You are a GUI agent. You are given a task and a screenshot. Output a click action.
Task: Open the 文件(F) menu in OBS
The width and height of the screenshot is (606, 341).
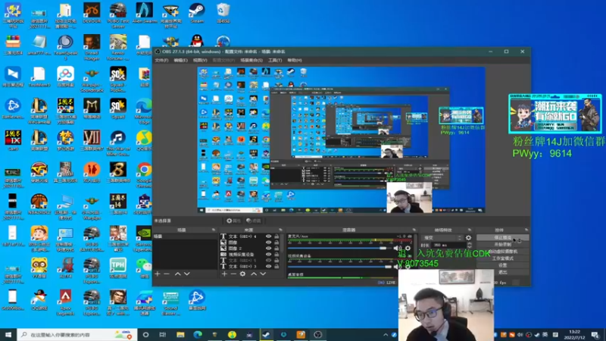click(161, 61)
